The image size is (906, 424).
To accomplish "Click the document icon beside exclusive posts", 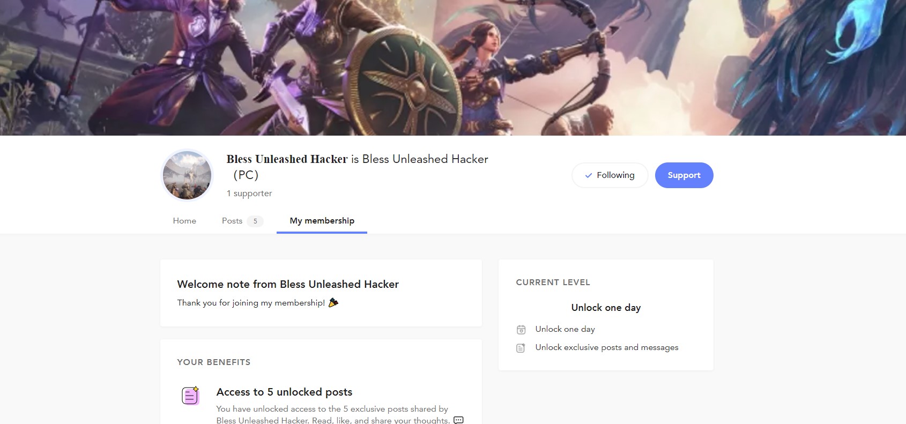I will point(521,348).
